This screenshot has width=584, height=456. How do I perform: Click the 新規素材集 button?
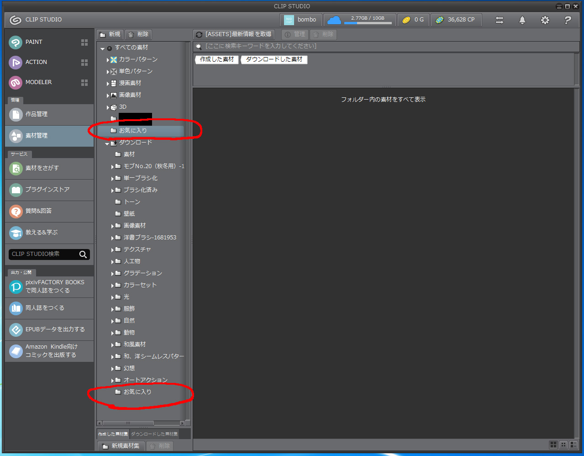[121, 446]
